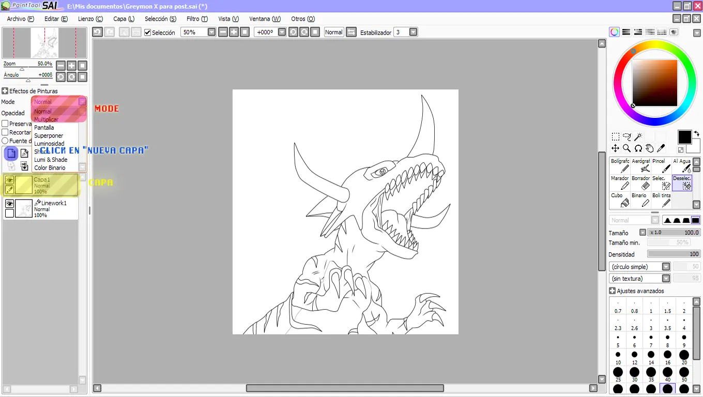Toggle the color wheel panel button
This screenshot has width=703, height=397.
pos(614,32)
